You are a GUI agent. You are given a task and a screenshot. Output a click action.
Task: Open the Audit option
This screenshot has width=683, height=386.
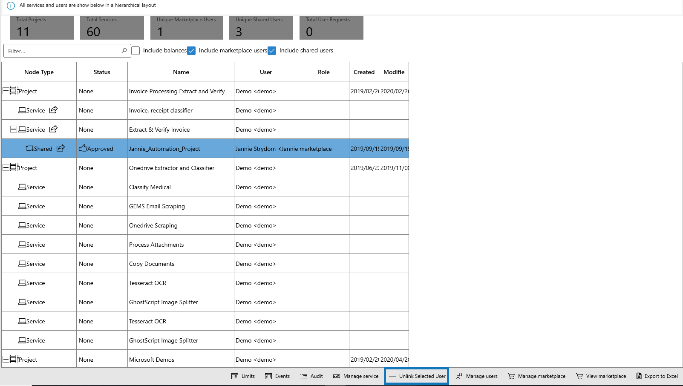(x=311, y=376)
